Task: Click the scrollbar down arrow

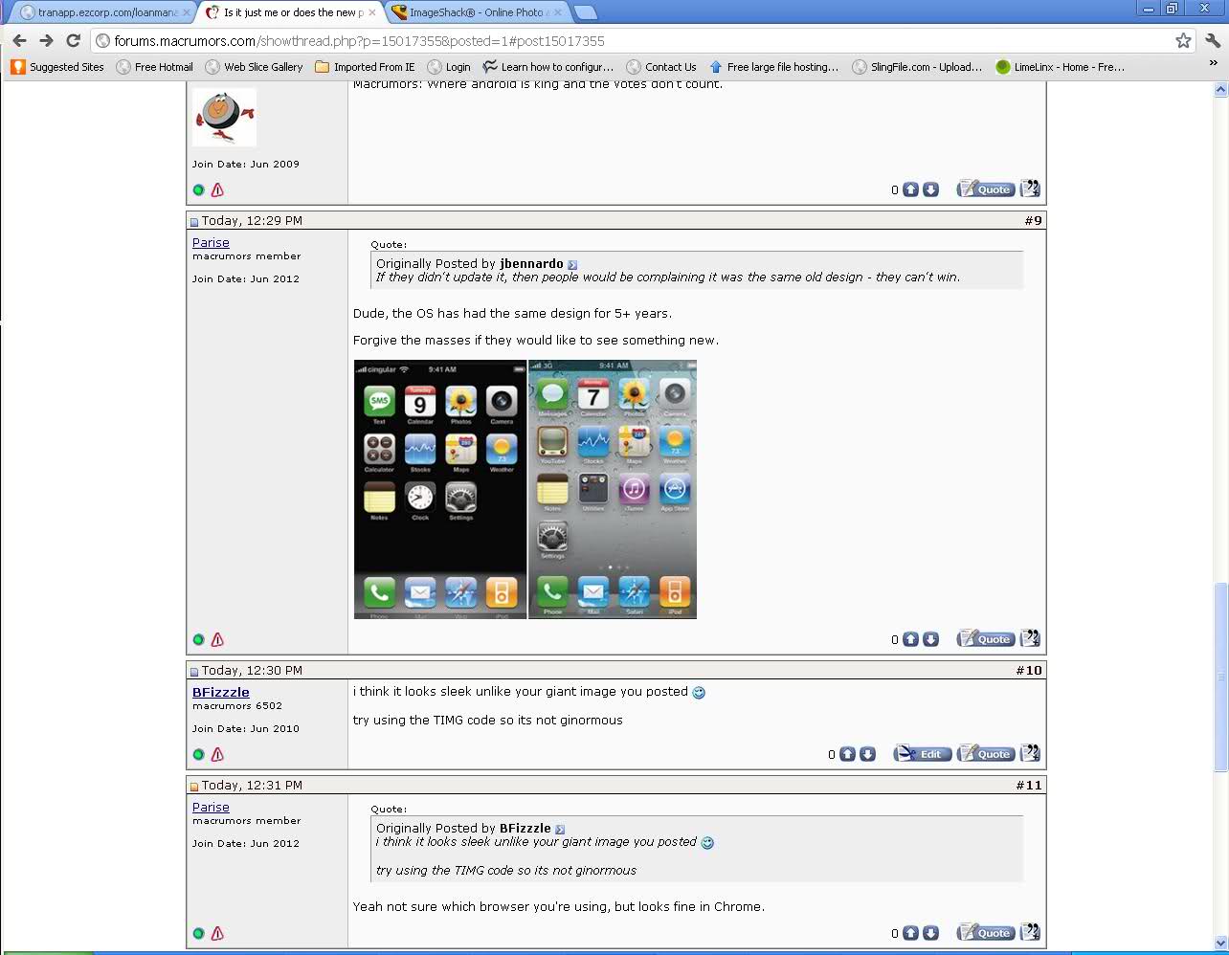Action: coord(1220,943)
